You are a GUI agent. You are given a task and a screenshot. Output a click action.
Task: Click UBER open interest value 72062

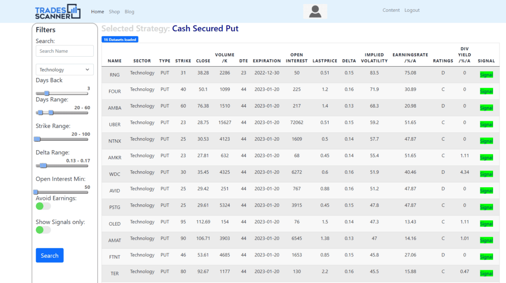[296, 122]
